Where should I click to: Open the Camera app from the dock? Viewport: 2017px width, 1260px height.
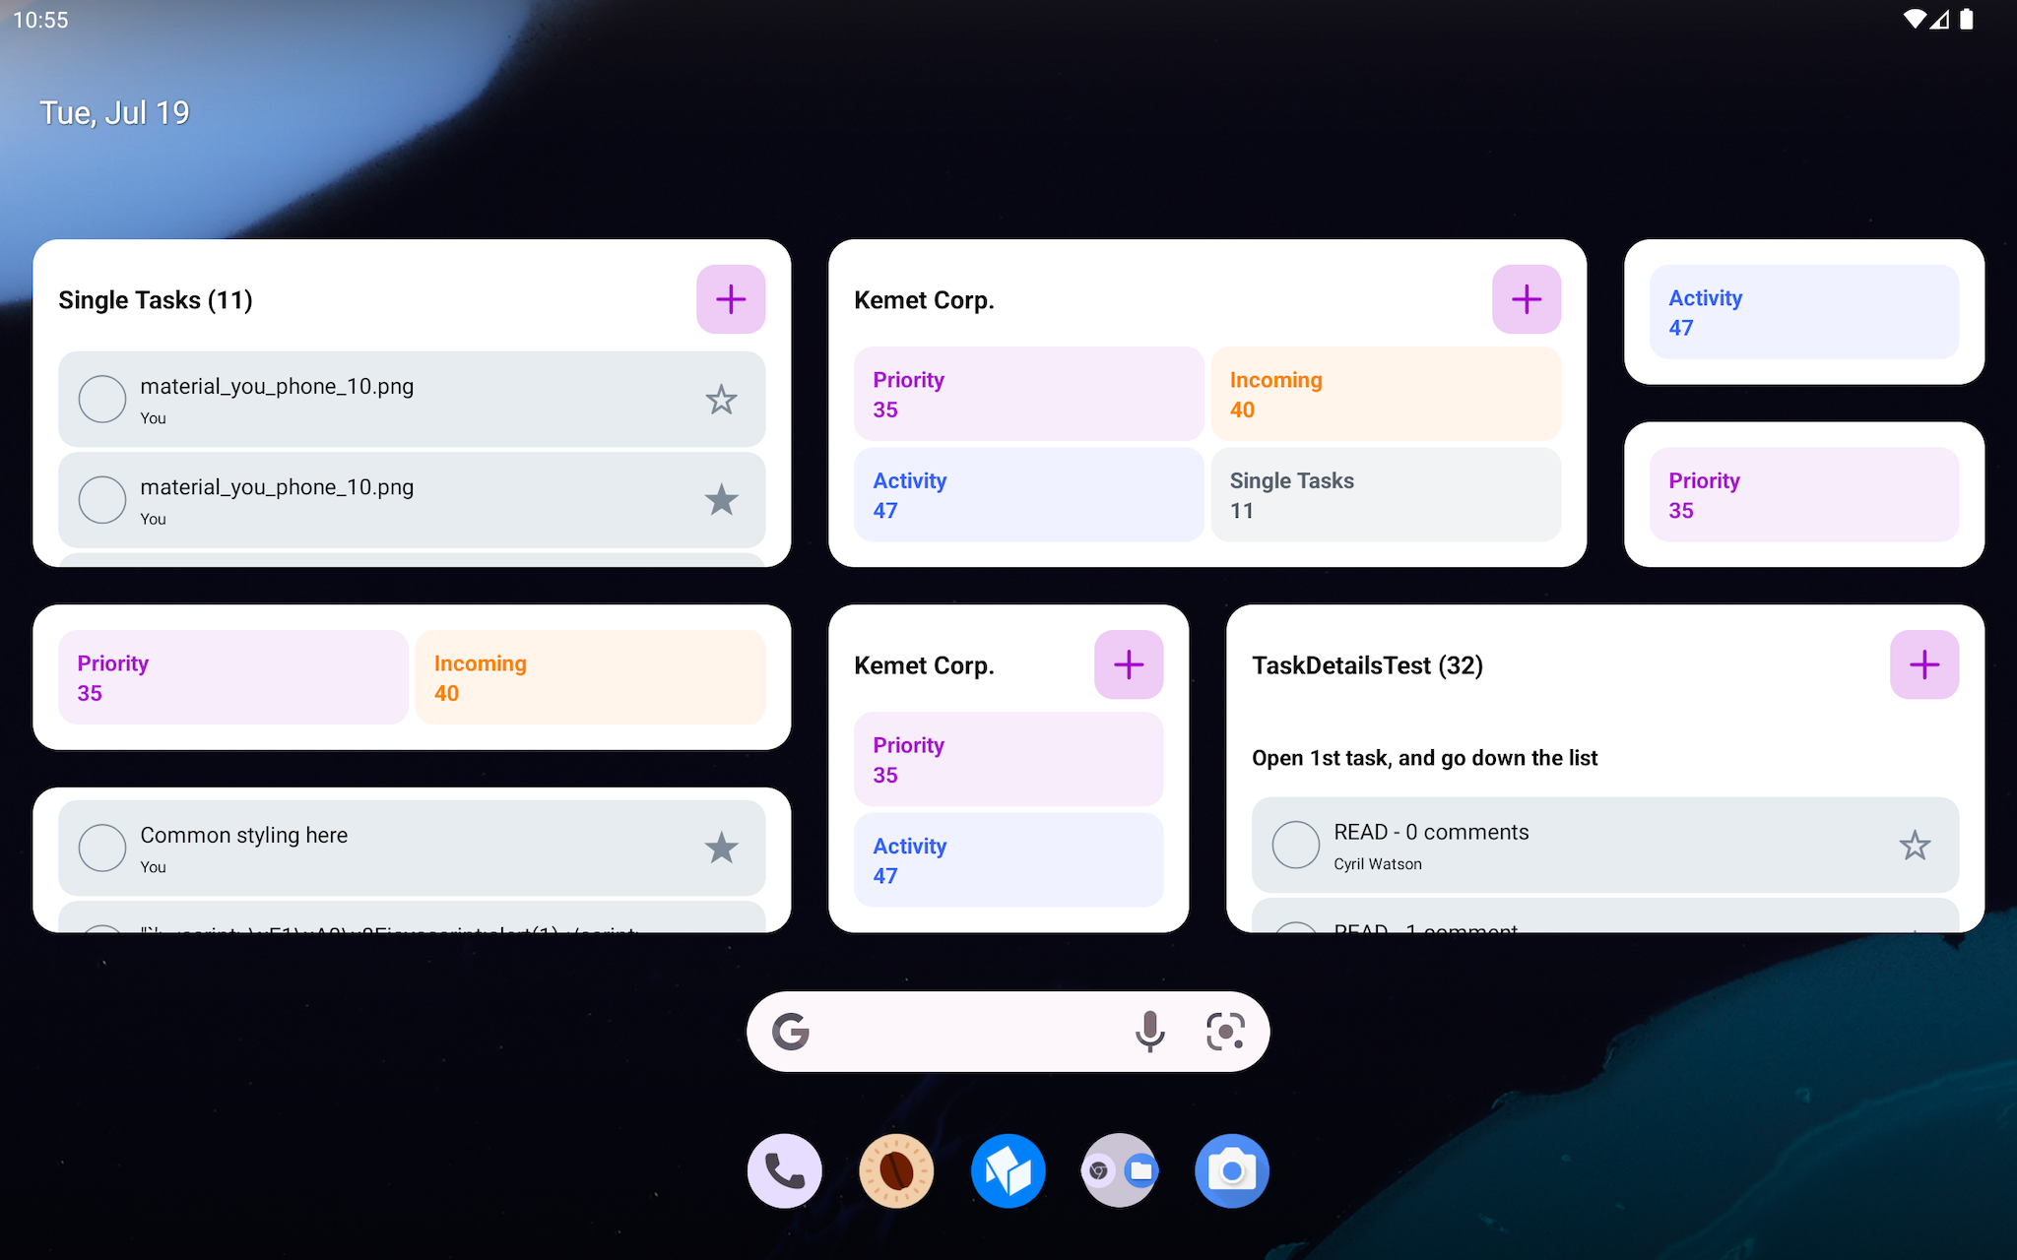click(x=1231, y=1168)
